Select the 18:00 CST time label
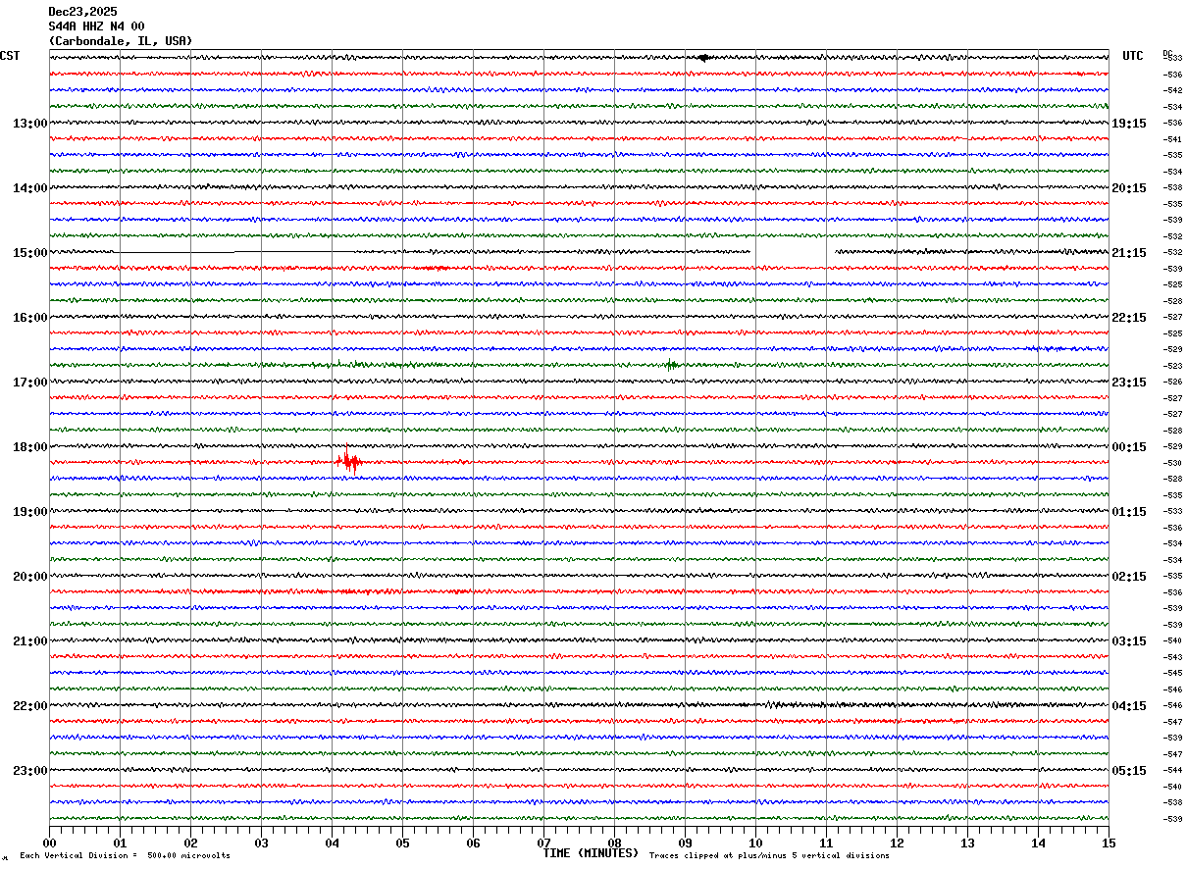Screen dimensions: 1187x869 pyautogui.click(x=29, y=447)
